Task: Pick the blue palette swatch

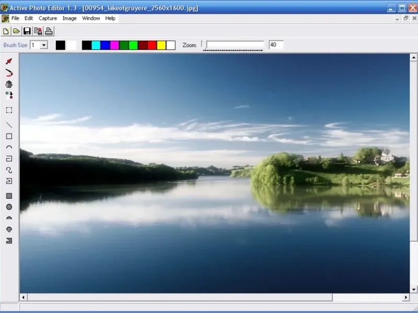Action: (105, 45)
